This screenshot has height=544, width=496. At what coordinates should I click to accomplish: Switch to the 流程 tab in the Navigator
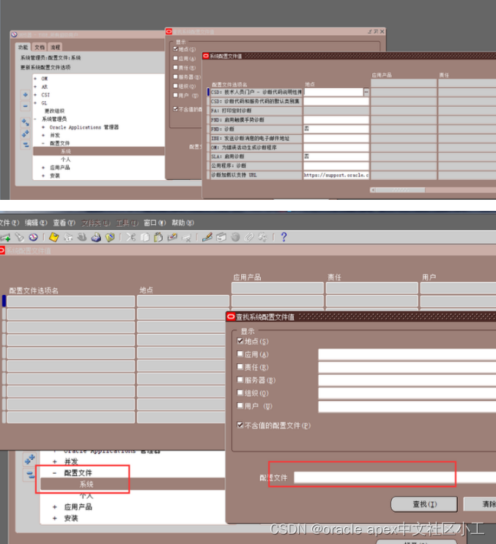(56, 47)
